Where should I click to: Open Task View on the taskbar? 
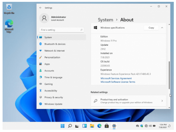tap(77, 126)
